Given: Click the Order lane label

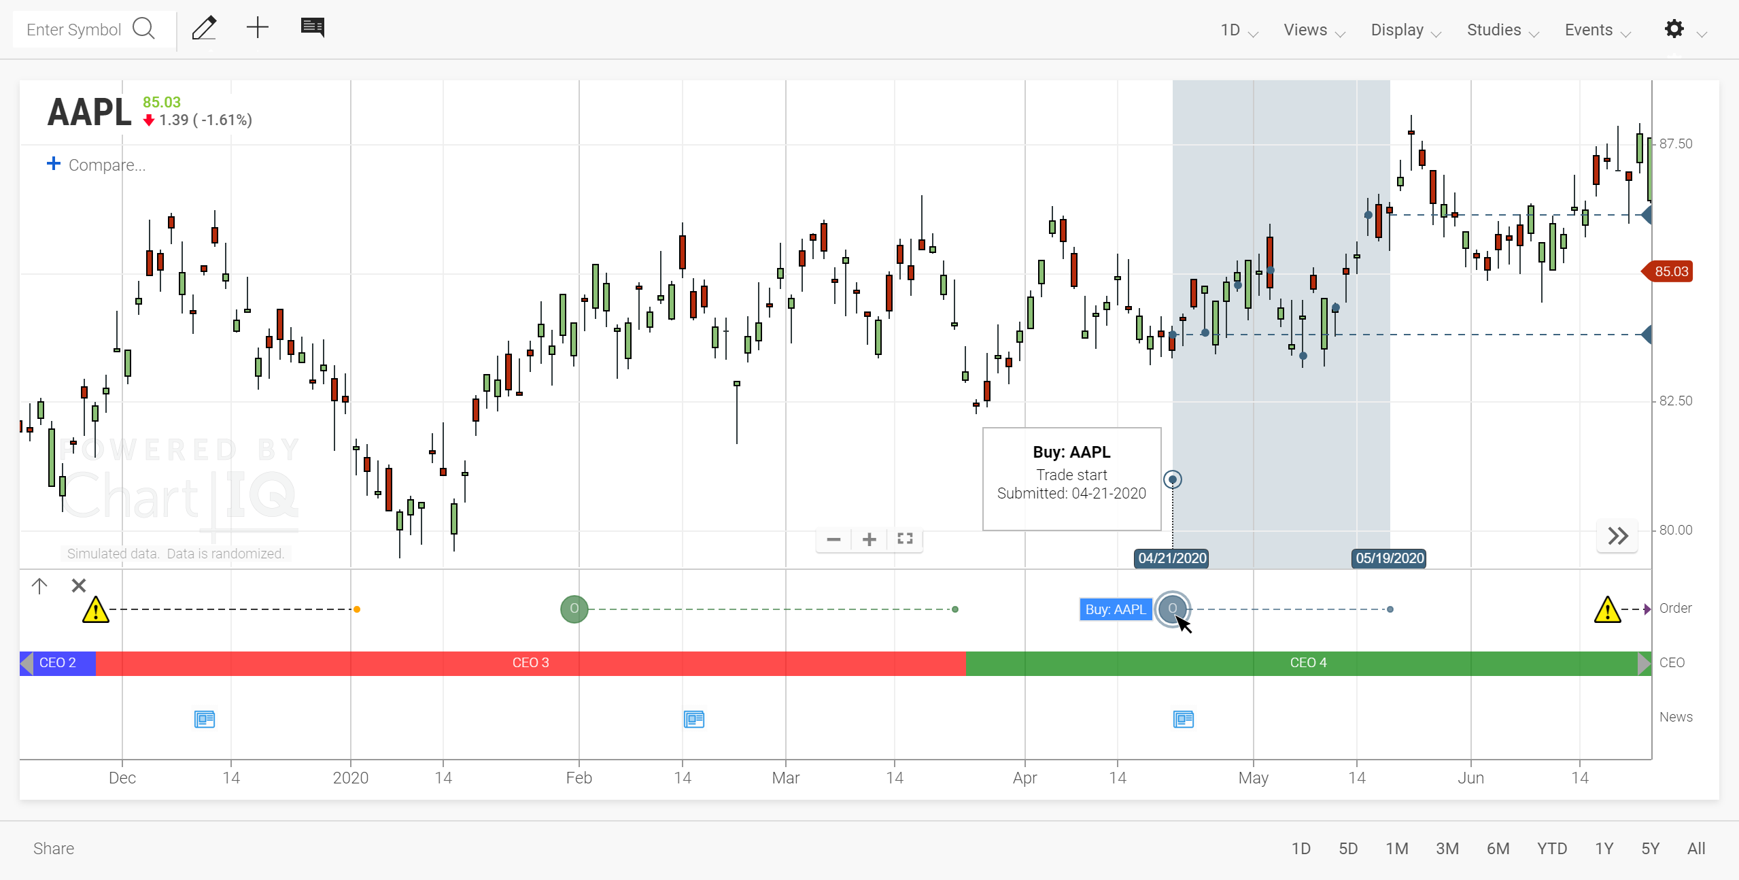Looking at the screenshot, I should (x=1675, y=609).
